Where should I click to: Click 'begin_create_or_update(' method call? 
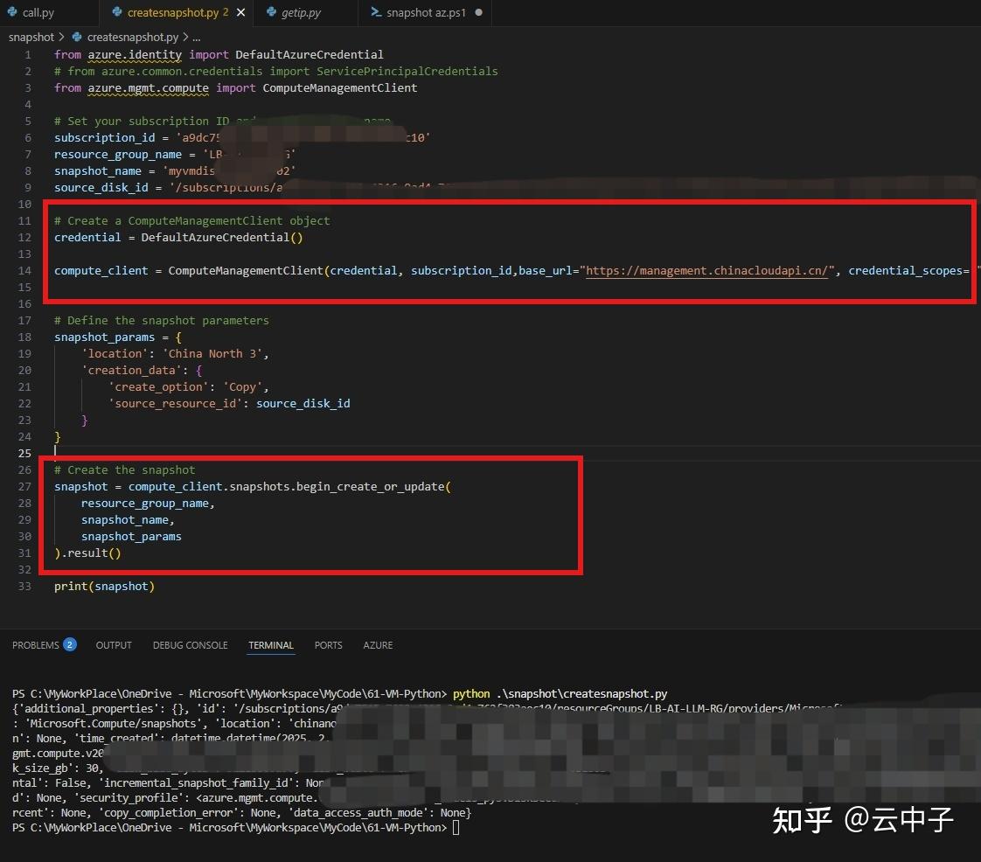[373, 487]
